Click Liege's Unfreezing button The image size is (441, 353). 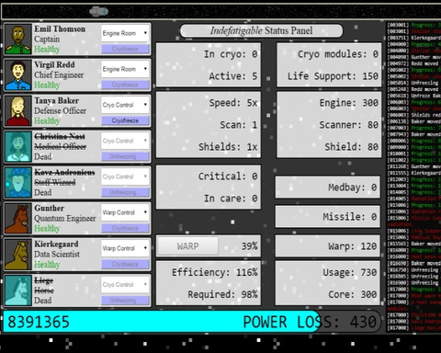point(125,300)
